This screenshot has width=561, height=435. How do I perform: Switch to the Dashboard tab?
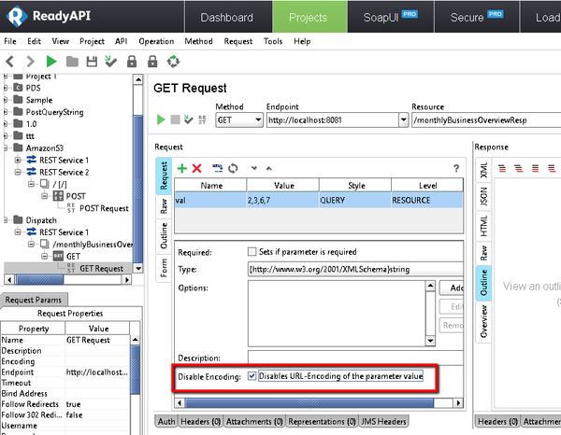[x=226, y=17]
